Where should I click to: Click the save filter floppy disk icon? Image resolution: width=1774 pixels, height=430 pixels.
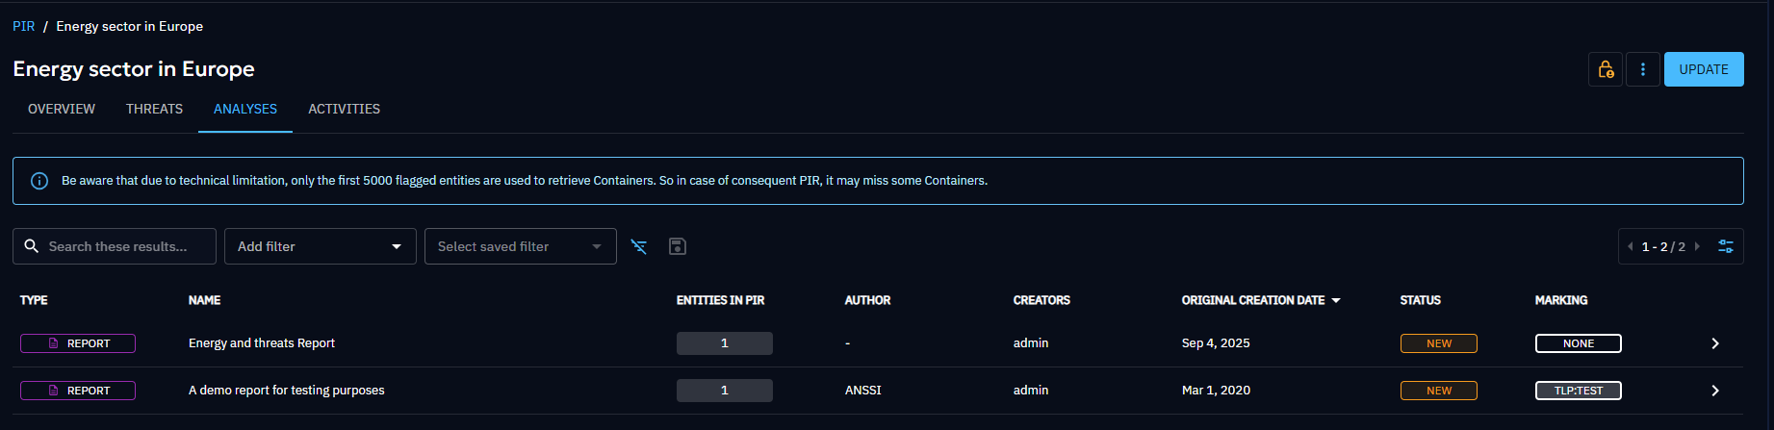click(x=678, y=246)
